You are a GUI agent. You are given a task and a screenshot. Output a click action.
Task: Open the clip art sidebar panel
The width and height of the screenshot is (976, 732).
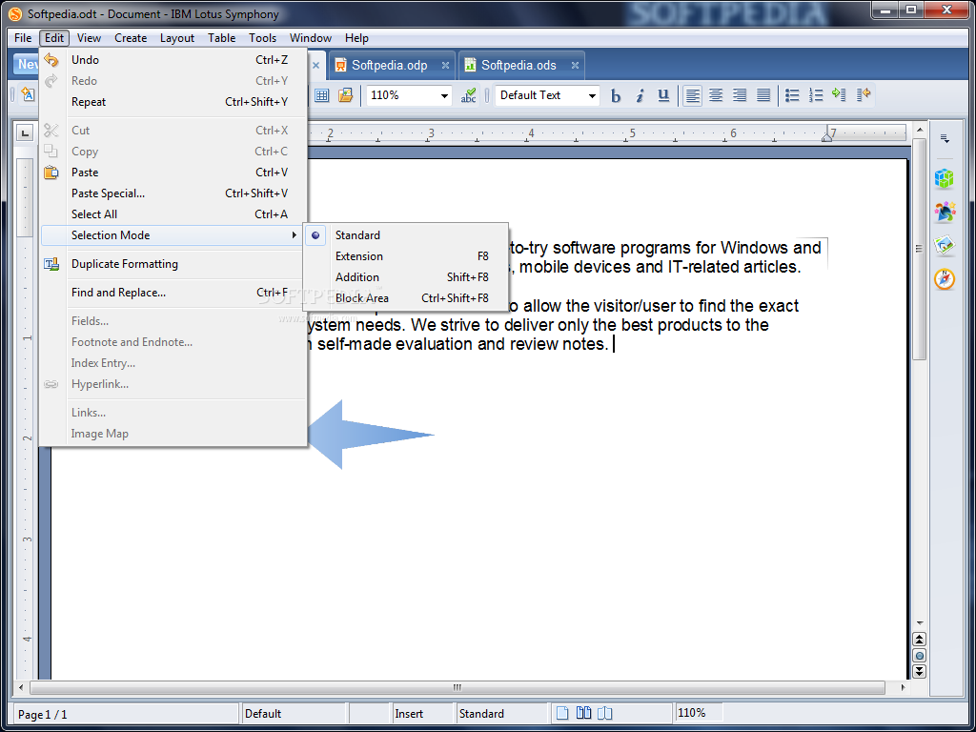[945, 213]
